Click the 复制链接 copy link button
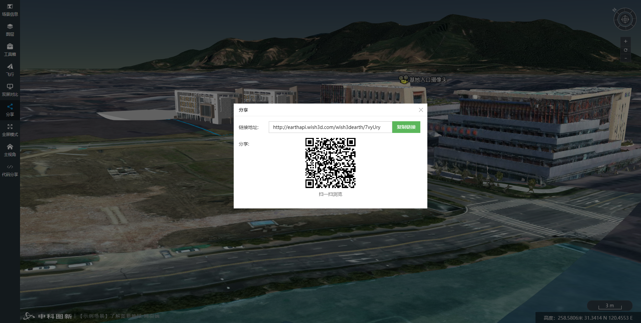This screenshot has width=641, height=323. coord(406,127)
